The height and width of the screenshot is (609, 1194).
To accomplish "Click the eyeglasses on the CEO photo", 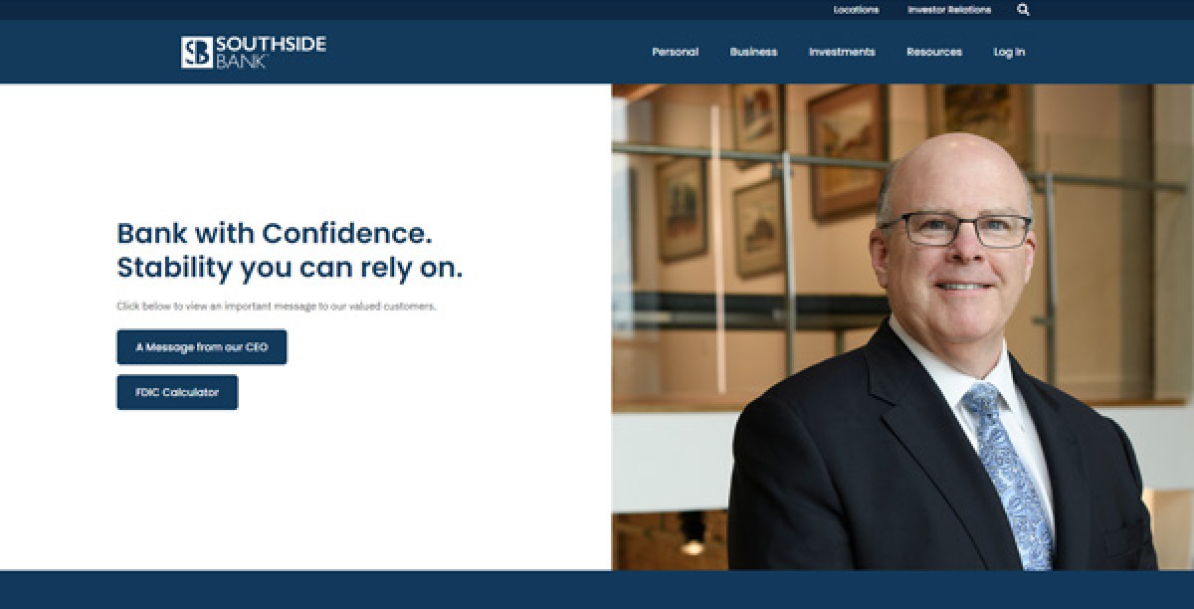I will coord(953,230).
